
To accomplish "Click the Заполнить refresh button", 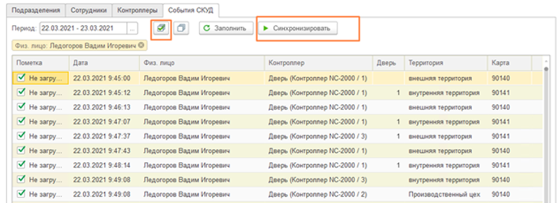I will (226, 28).
